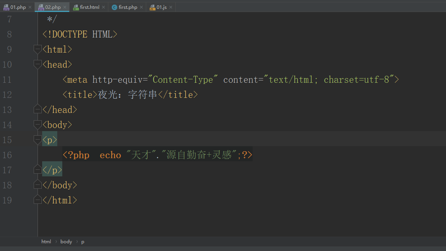This screenshot has height=251, width=446.
Task: Click line number 16 in the gutter
Action: [7, 155]
